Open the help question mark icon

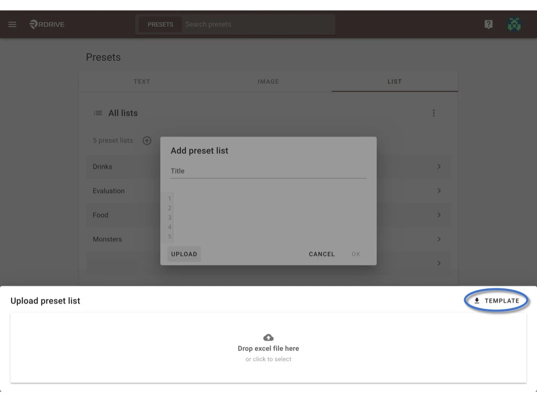click(488, 24)
